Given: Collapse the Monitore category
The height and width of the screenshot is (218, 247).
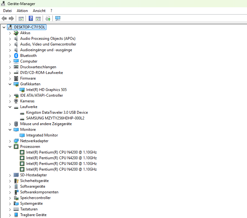Looking at the screenshot, I should click(x=10, y=130).
